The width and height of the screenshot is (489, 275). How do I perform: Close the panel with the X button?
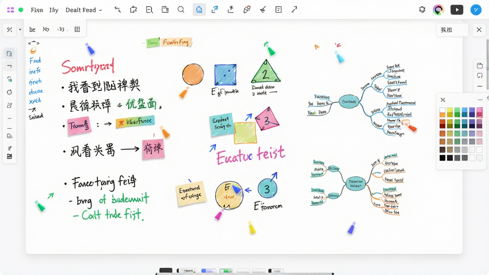(x=479, y=30)
